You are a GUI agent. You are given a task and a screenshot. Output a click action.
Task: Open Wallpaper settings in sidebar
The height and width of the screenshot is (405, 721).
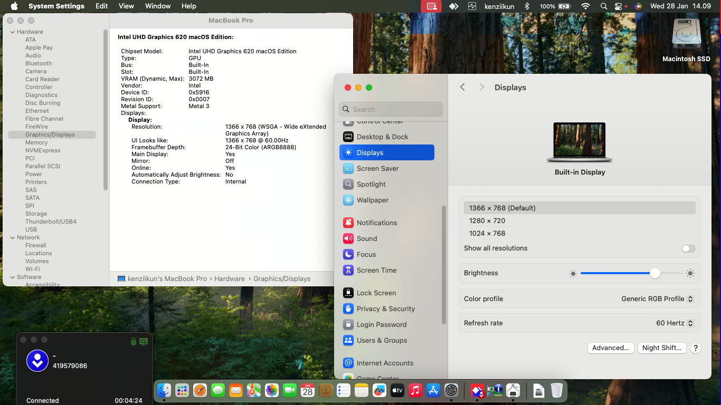[387, 200]
